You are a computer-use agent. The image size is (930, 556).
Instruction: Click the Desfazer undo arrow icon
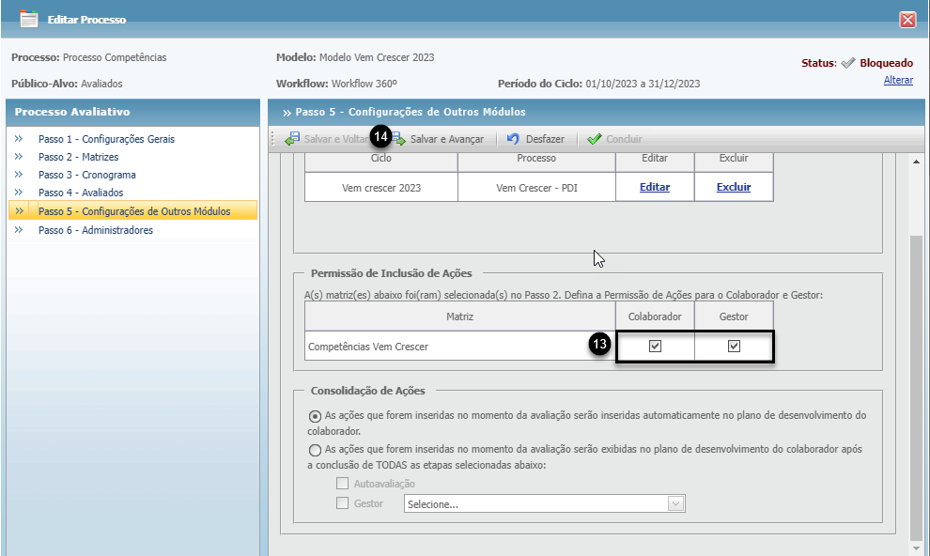[513, 139]
